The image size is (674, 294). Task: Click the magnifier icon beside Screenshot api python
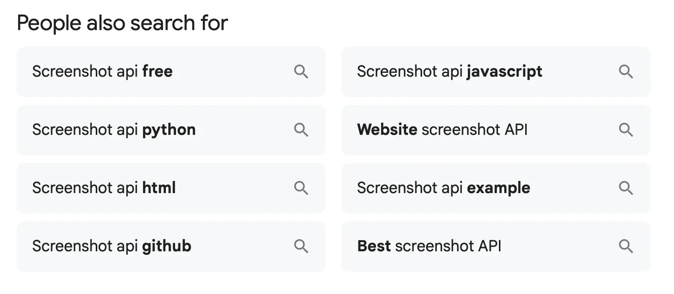[x=301, y=130]
